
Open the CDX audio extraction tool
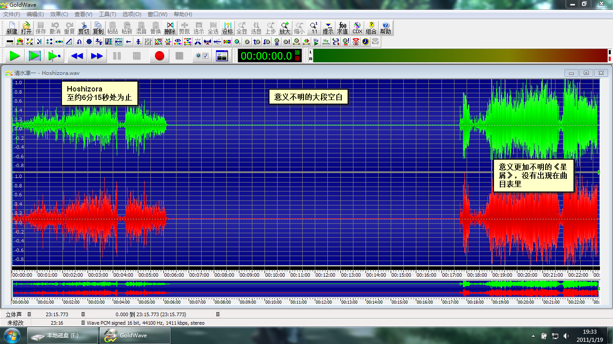pyautogui.click(x=357, y=28)
